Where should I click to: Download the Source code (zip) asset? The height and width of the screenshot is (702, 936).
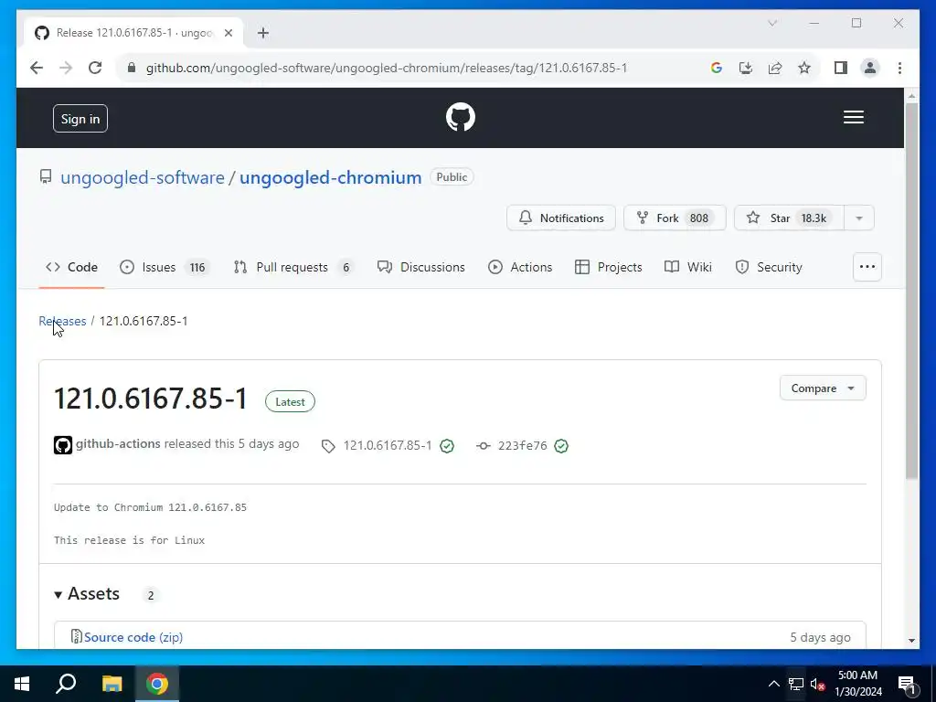[x=133, y=637]
